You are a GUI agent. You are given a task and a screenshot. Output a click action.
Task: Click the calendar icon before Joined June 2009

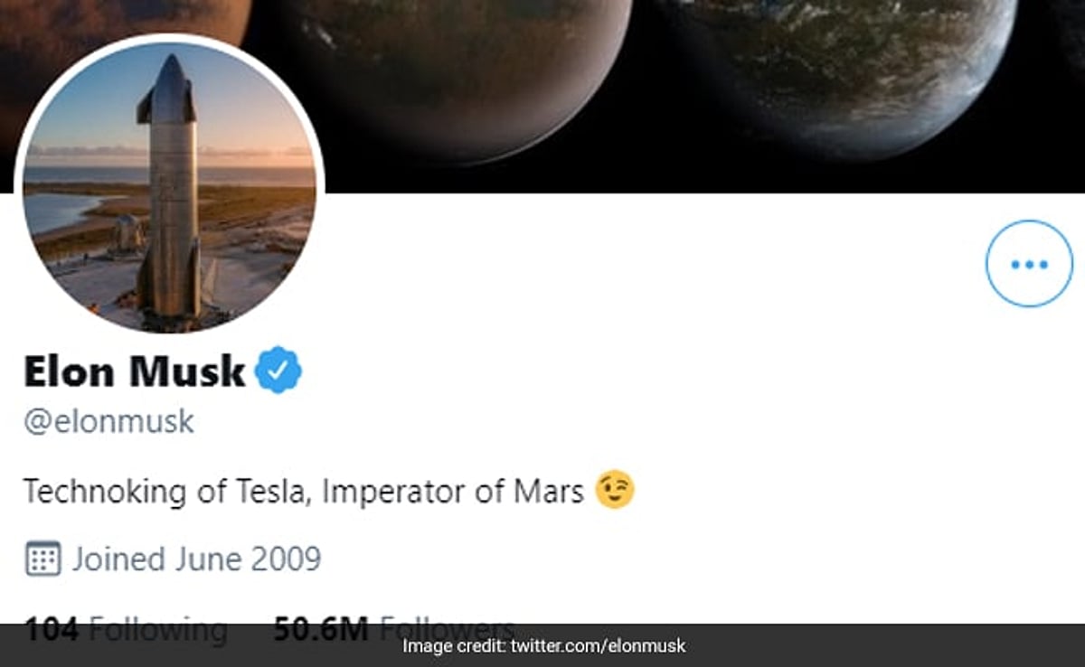coord(42,559)
